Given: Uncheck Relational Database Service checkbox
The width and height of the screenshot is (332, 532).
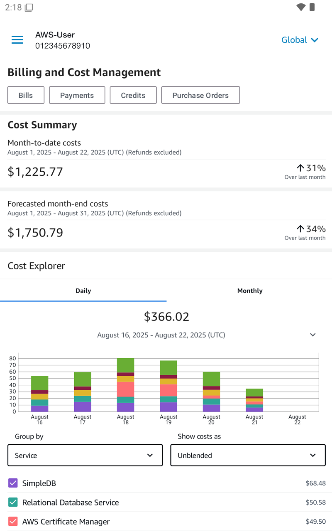Looking at the screenshot, I should point(13,502).
